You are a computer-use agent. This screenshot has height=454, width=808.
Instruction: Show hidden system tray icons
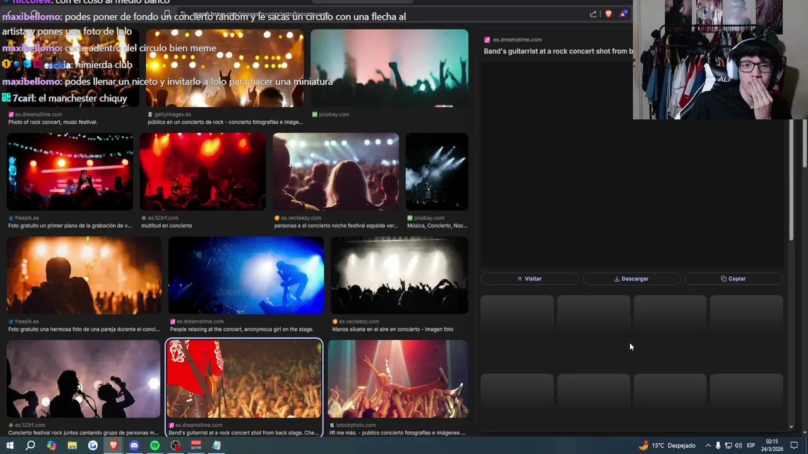click(x=708, y=445)
